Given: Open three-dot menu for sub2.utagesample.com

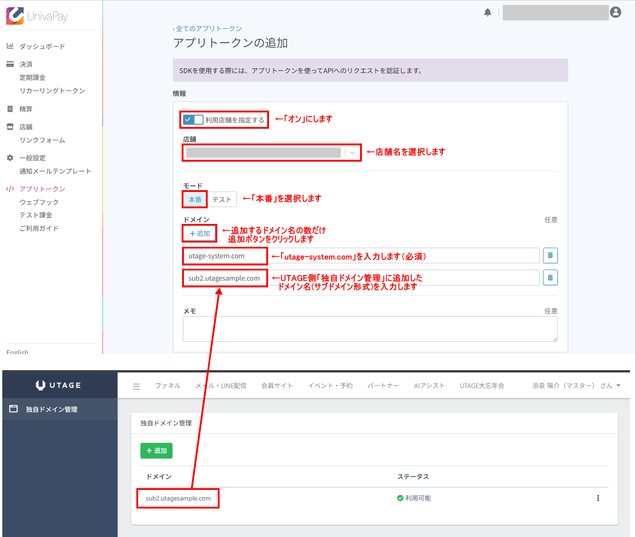Looking at the screenshot, I should (598, 498).
